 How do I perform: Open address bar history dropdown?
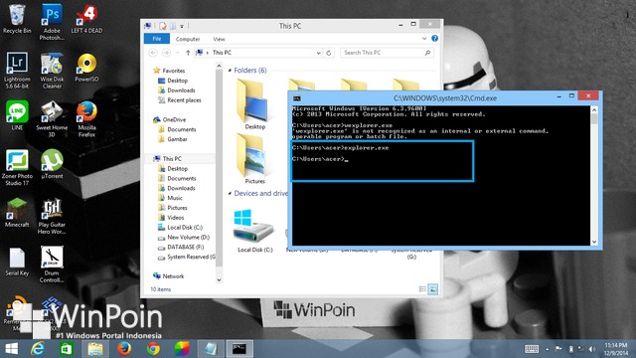(x=318, y=53)
